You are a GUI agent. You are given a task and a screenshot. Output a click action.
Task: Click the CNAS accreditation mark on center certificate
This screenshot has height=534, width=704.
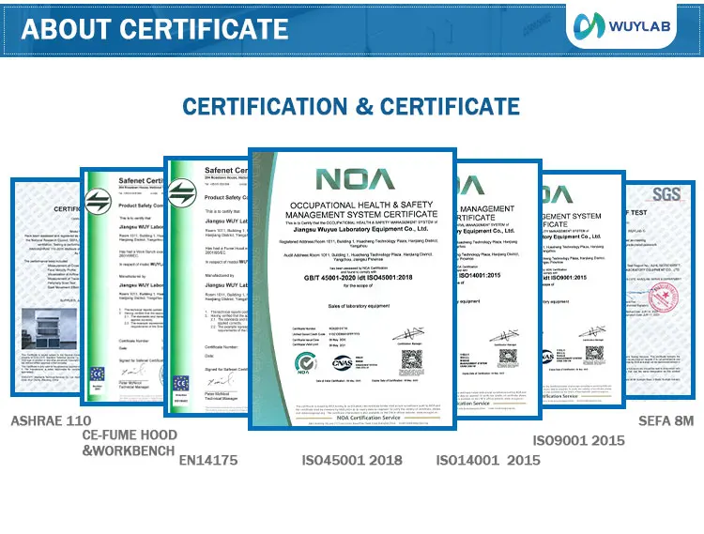click(x=342, y=362)
